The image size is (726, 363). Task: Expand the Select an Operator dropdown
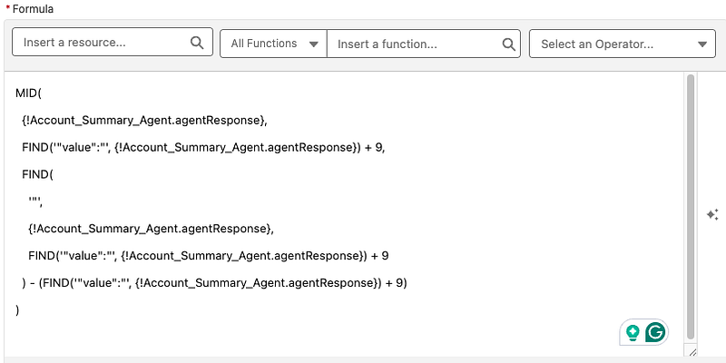pyautogui.click(x=623, y=44)
